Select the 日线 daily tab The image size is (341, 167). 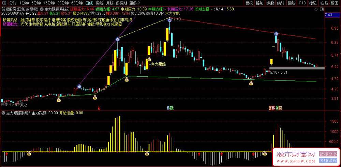coord(89,3)
